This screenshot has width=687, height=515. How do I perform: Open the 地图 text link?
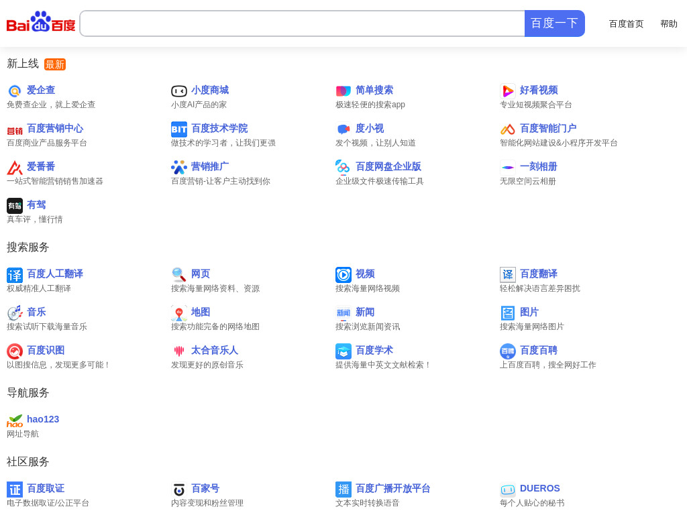pyautogui.click(x=201, y=312)
